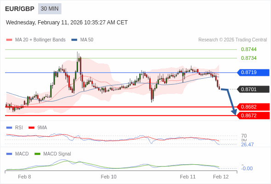Click the 'Research © 2026 Trading Central' credit text
Screen dimensions: 271x184
coord(232,40)
